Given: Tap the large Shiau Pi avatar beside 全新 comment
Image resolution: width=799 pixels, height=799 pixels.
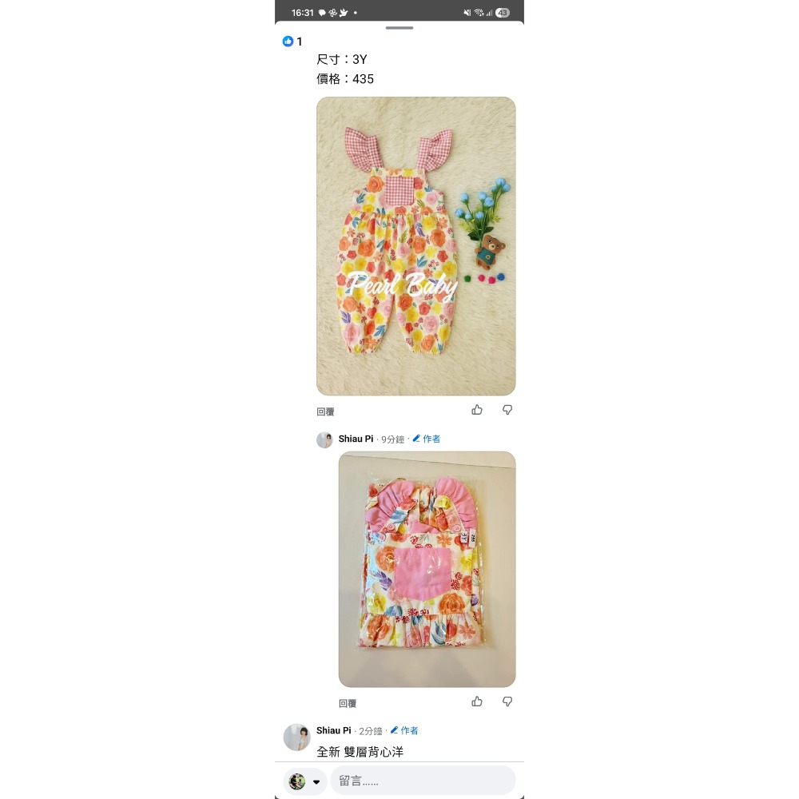Looking at the screenshot, I should point(296,737).
